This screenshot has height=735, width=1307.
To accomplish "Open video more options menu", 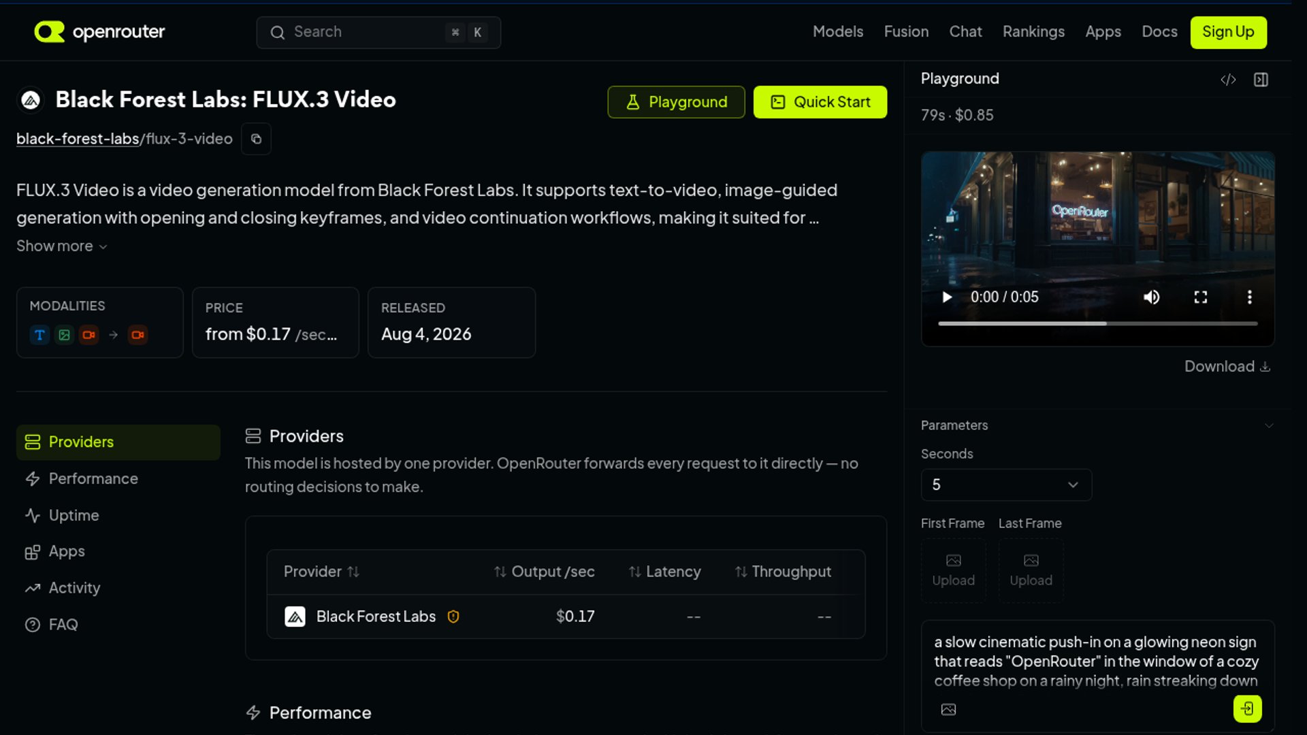I will tap(1249, 297).
